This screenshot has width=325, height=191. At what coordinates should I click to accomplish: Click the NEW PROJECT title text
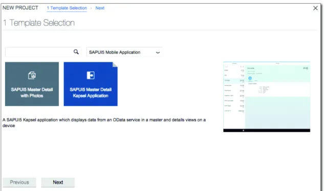(20, 8)
